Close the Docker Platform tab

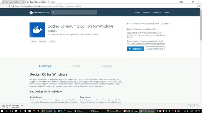click(24, 2)
